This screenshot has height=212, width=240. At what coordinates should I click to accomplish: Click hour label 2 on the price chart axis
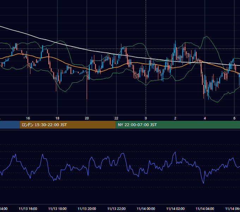point(175,118)
